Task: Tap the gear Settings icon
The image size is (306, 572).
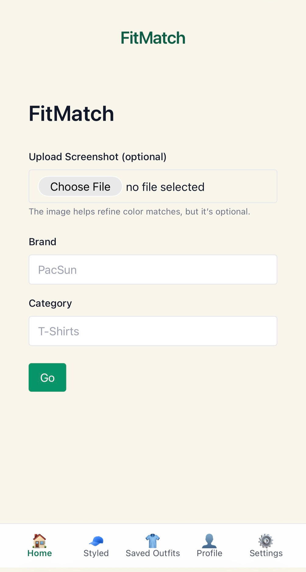Action: [266, 541]
